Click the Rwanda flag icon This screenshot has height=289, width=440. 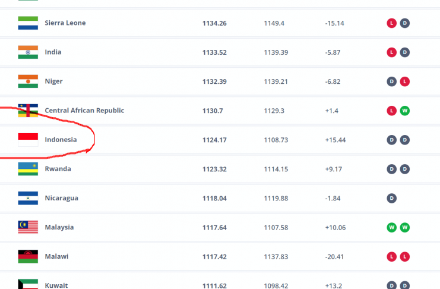[28, 169]
